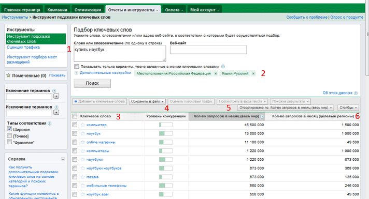This screenshot has height=199, width=369.
Task: Collapse the Справка panel with minus icon
Action: coord(63,159)
